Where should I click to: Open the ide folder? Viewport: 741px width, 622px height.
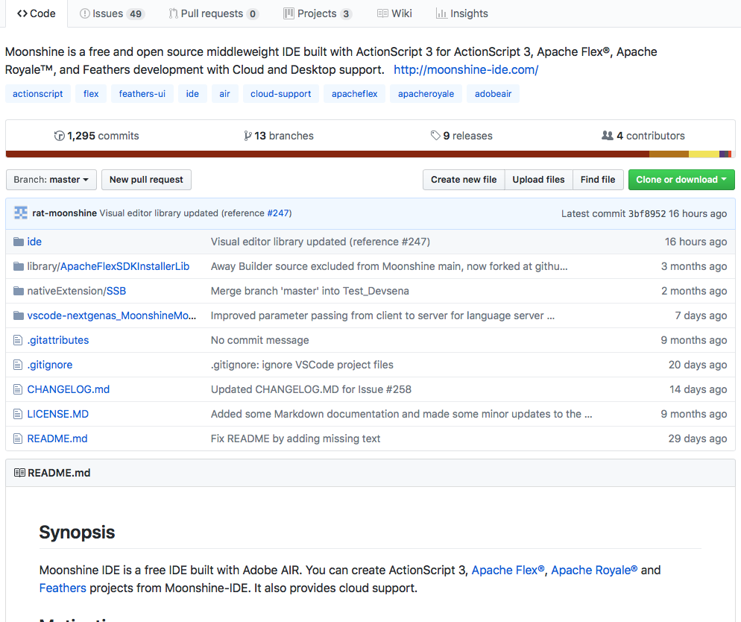click(34, 242)
